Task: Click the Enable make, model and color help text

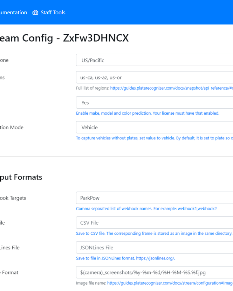Action: pos(148,113)
